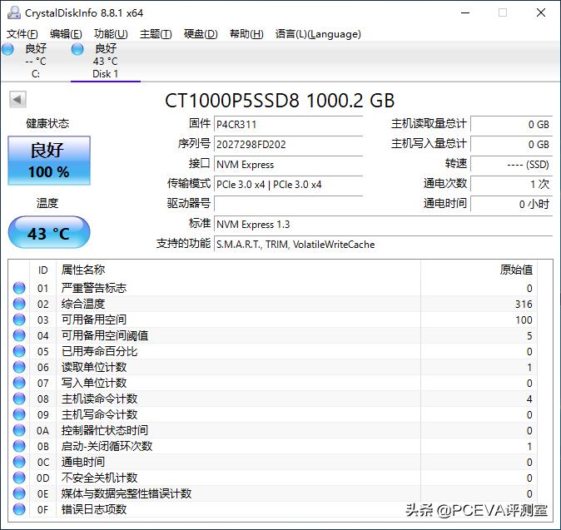Viewport: 561px width, 530px height.
Task: Open the 主题(T) menu
Action: 156,34
